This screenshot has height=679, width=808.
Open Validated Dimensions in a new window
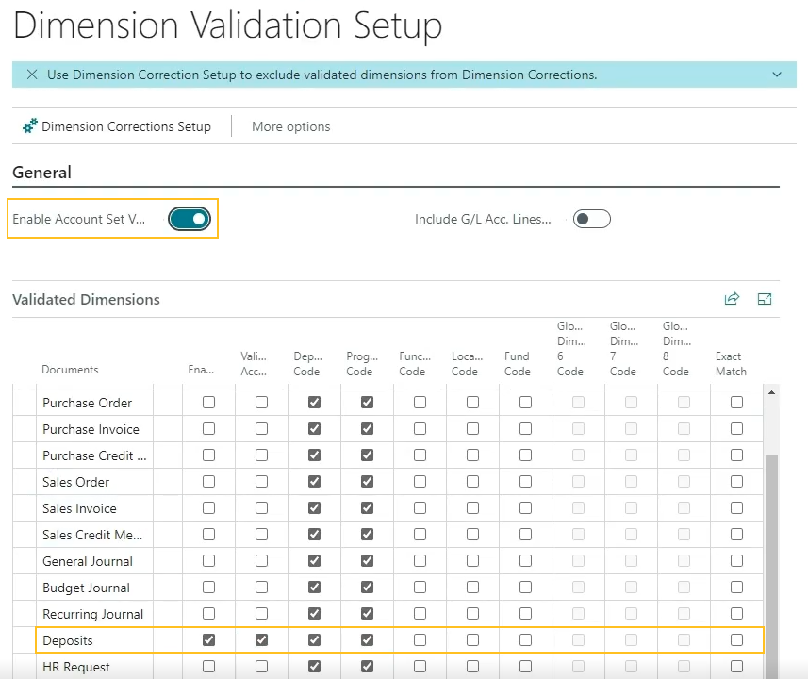point(765,298)
